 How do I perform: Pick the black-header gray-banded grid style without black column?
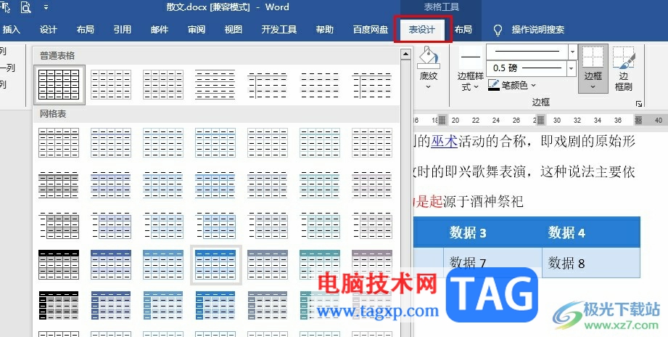[x=59, y=264]
